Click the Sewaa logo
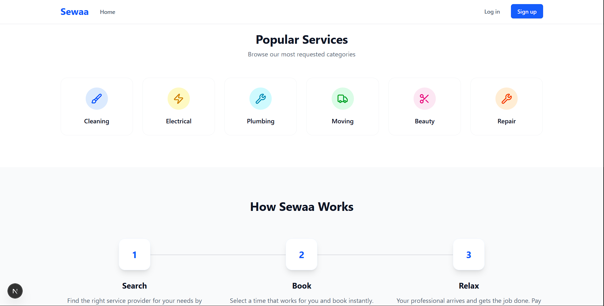 click(74, 11)
